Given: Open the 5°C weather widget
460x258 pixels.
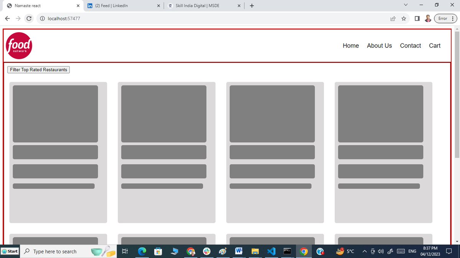Looking at the screenshot, I should tap(345, 252).
